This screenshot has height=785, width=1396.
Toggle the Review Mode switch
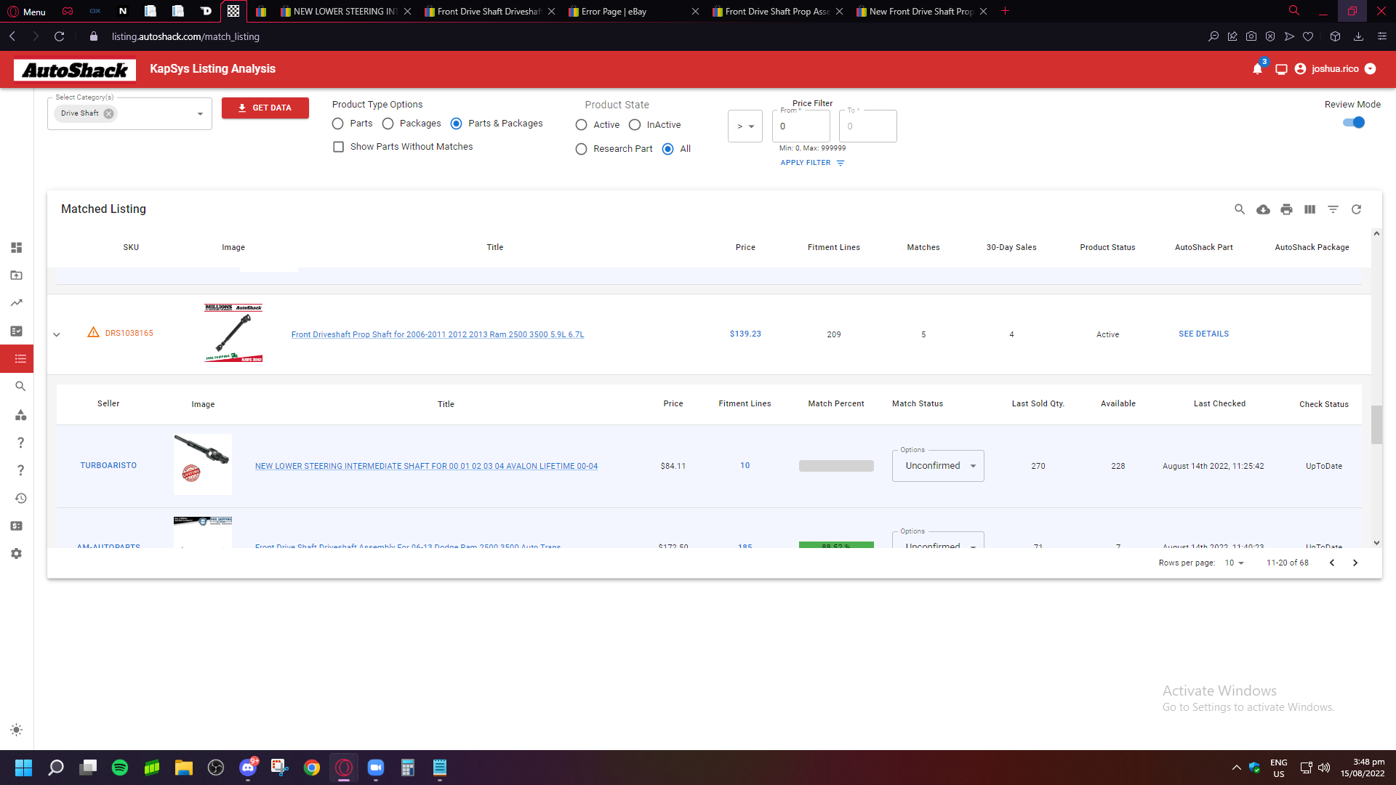(1354, 123)
